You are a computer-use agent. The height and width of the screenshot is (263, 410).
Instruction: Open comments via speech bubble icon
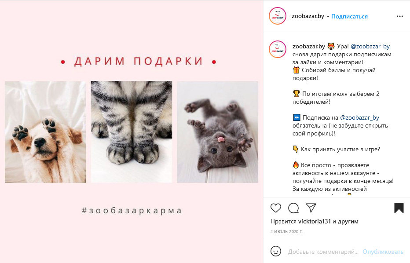[293, 208]
